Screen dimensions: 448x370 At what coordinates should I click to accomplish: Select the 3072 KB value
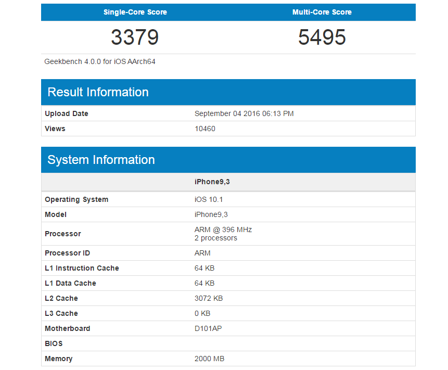(209, 299)
